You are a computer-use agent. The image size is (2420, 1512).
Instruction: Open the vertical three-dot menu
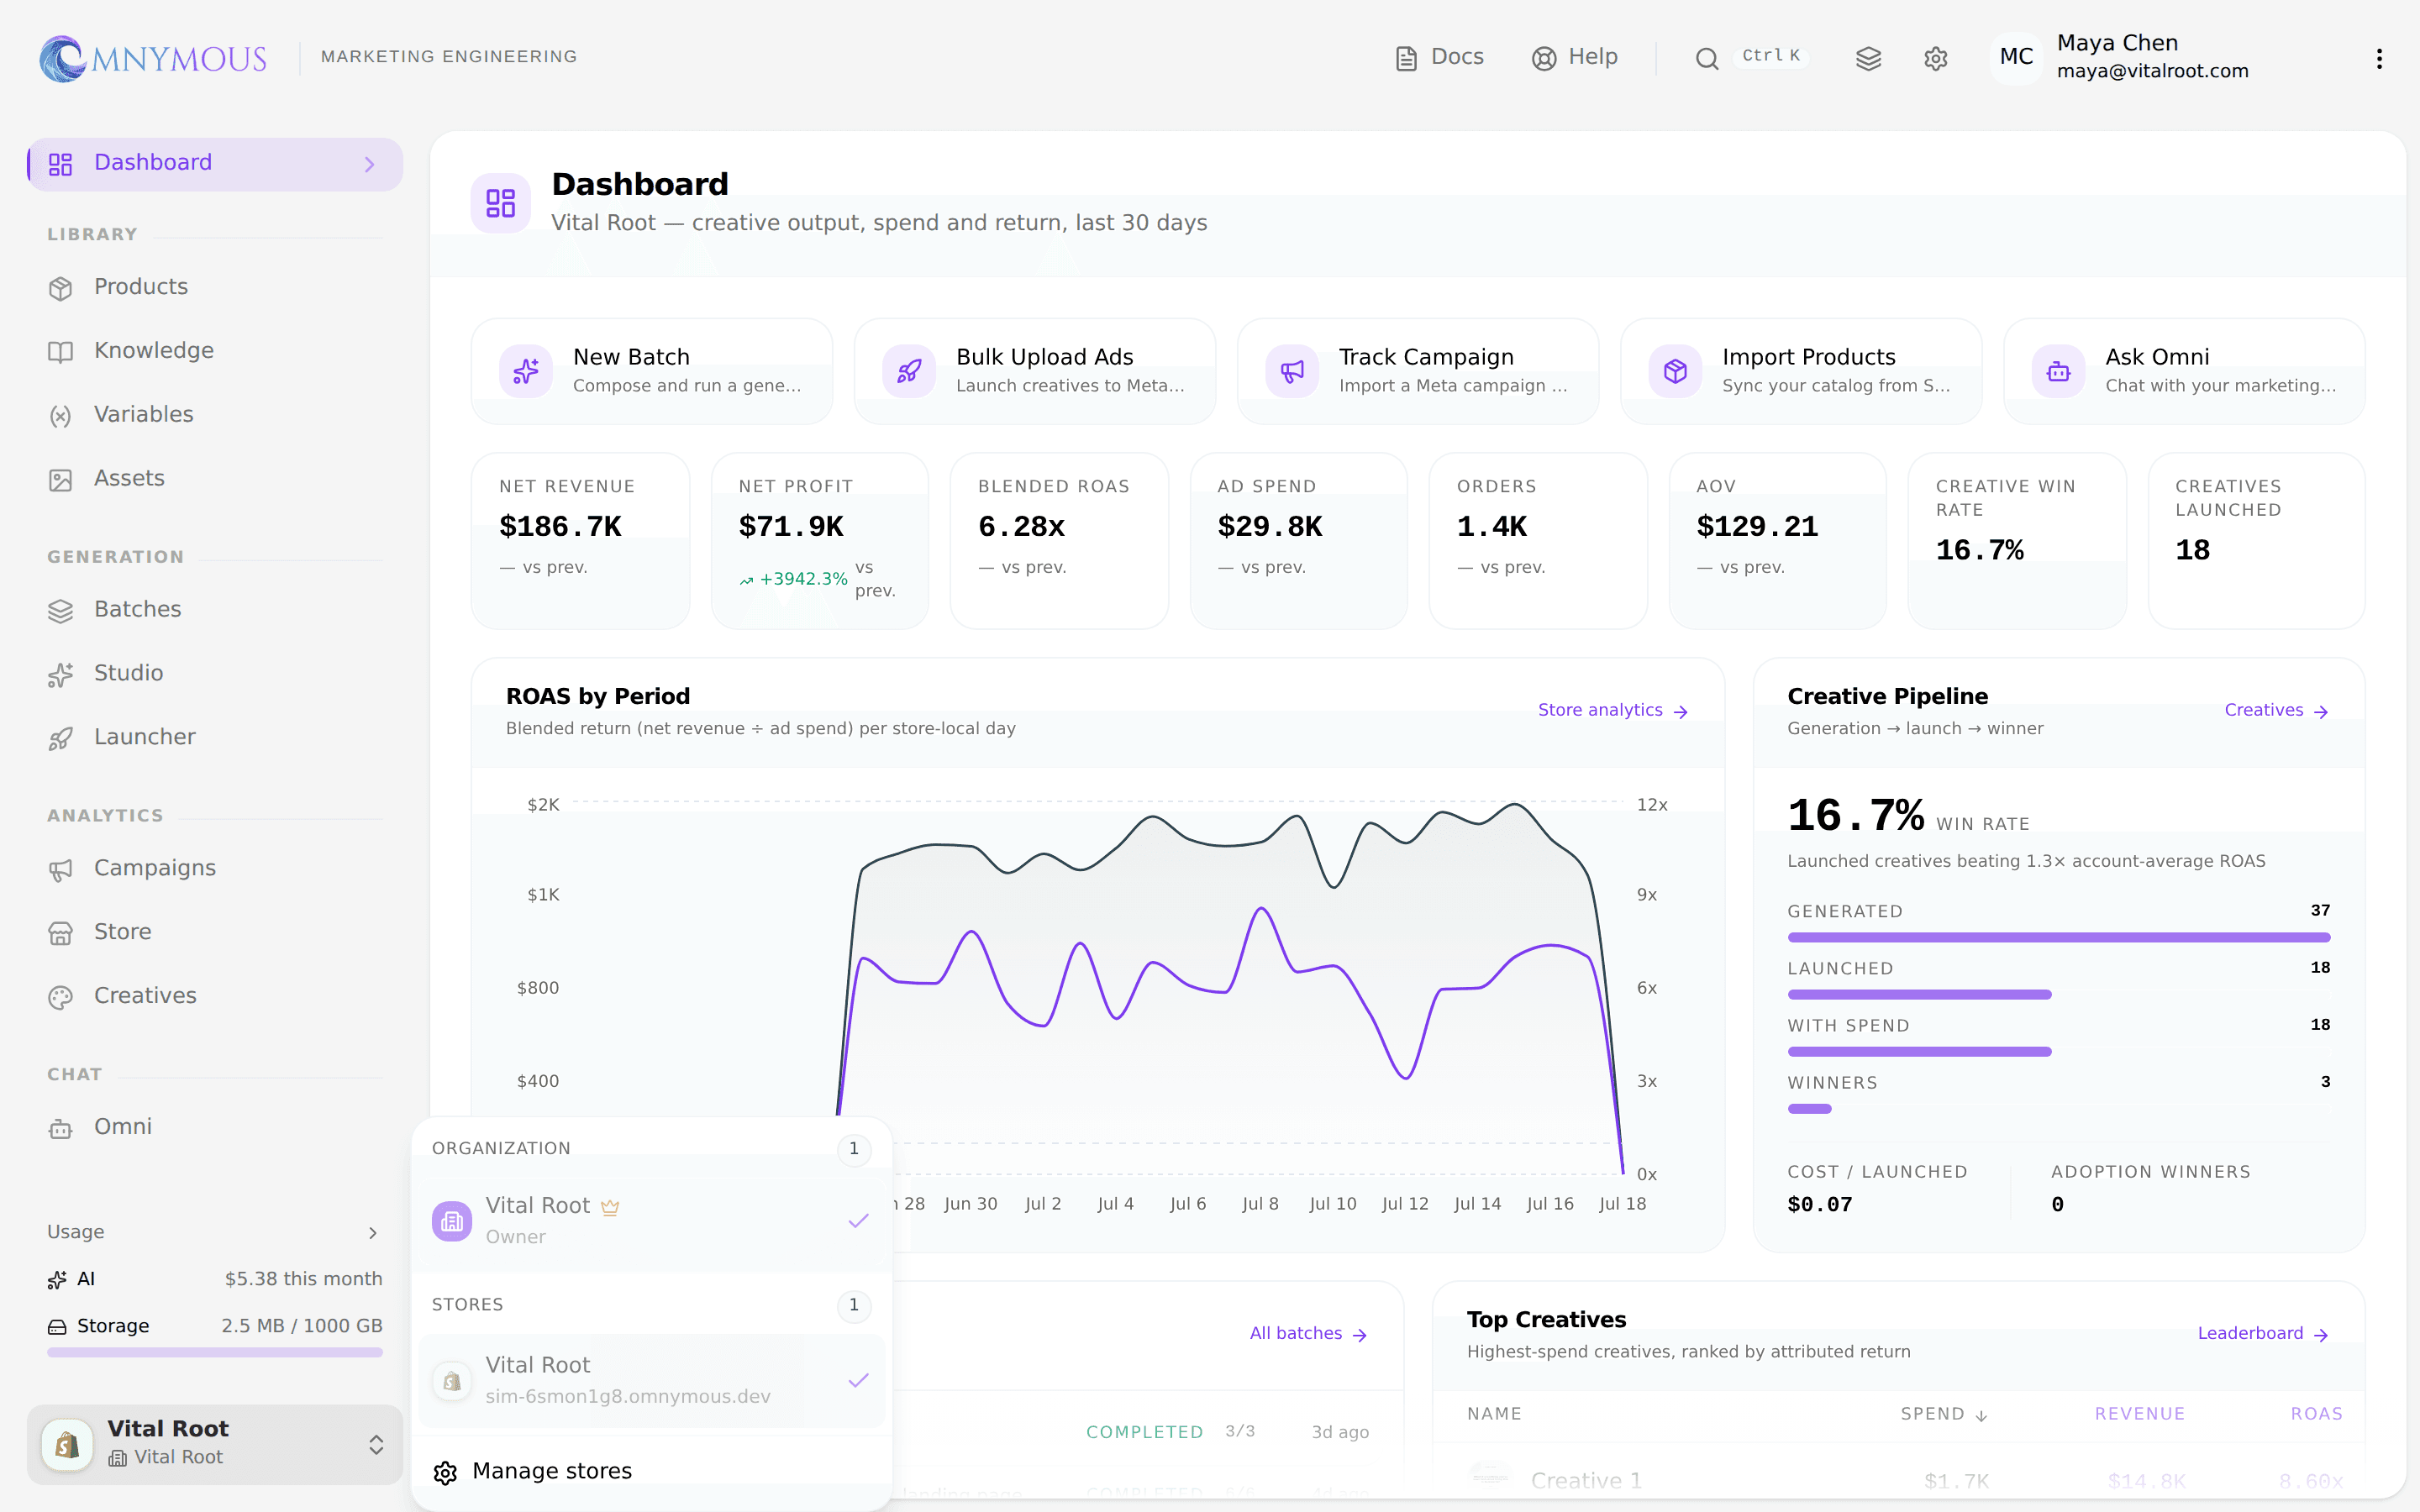click(2379, 58)
